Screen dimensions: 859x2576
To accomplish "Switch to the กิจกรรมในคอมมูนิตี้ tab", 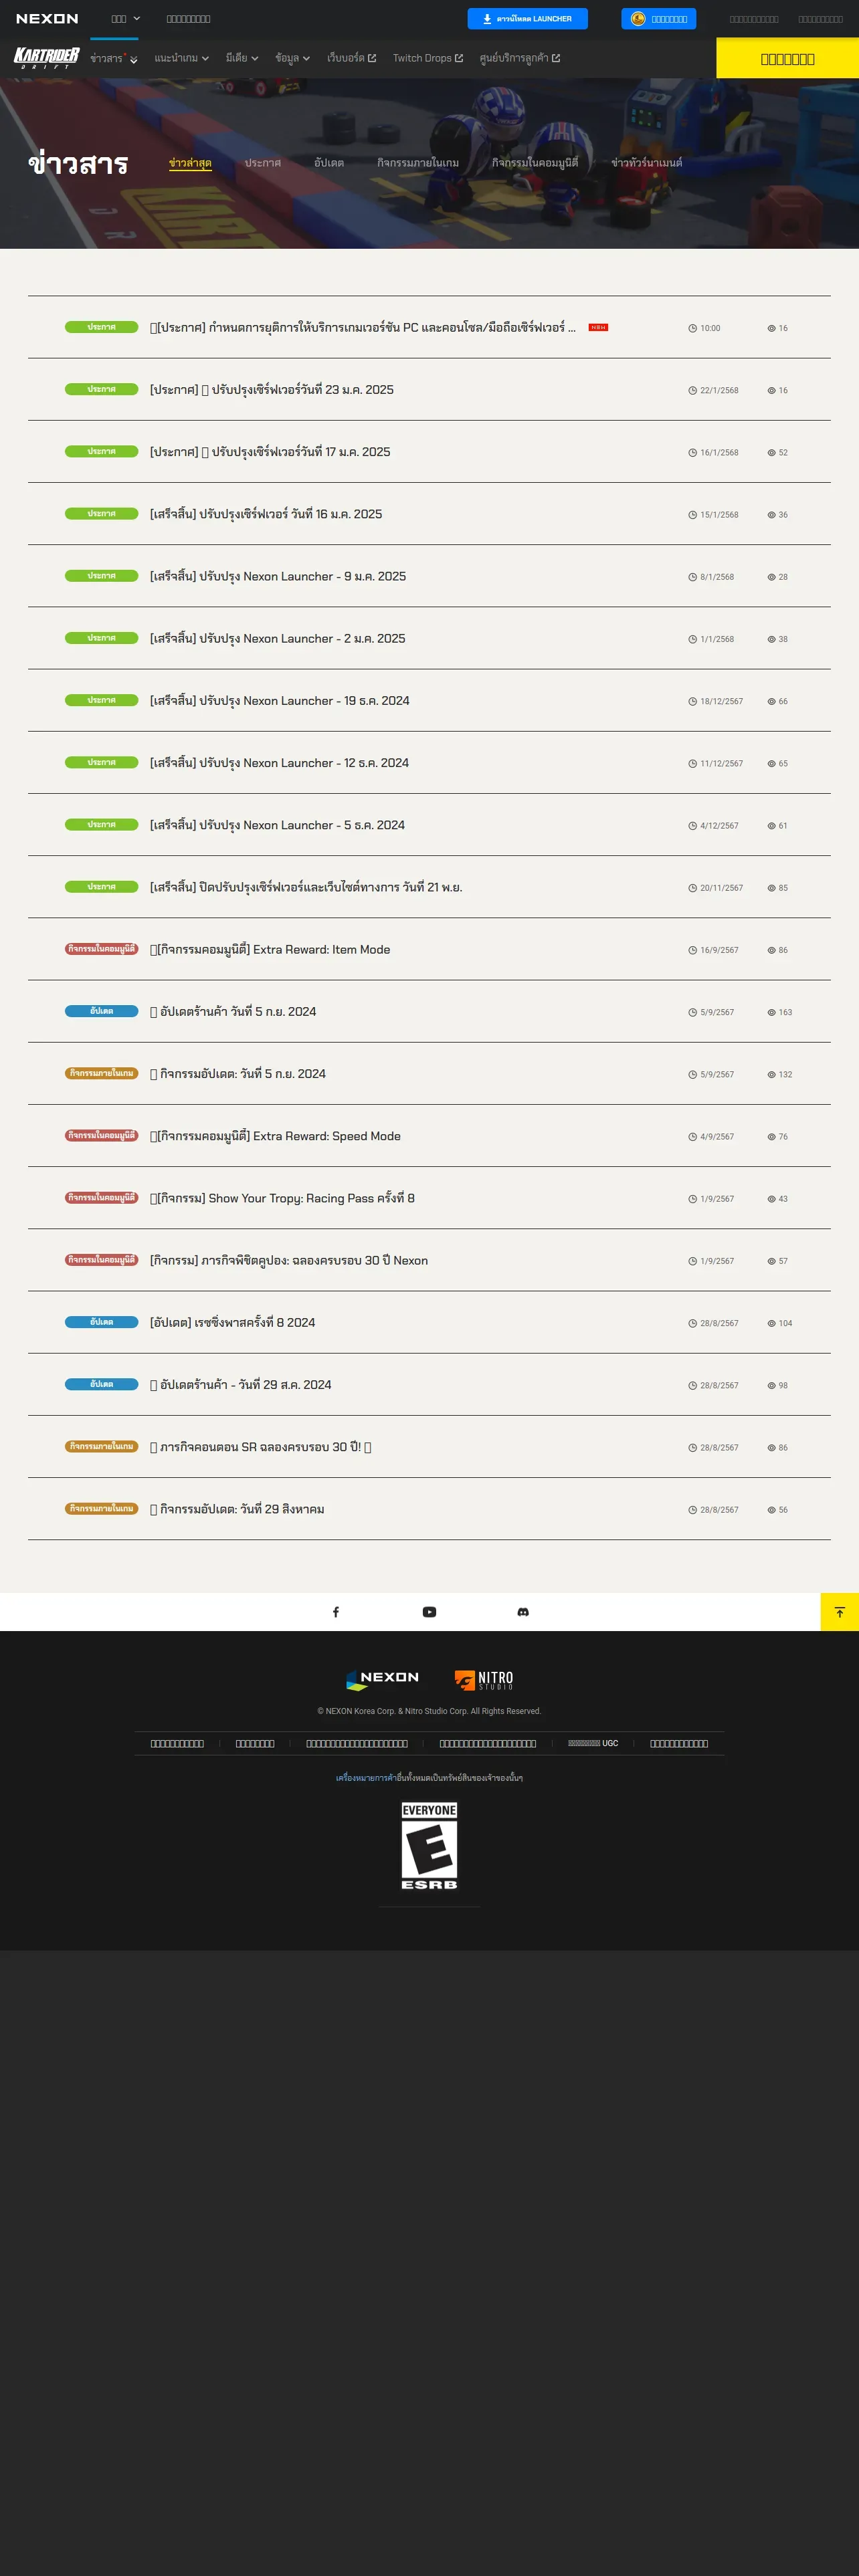I will (535, 163).
